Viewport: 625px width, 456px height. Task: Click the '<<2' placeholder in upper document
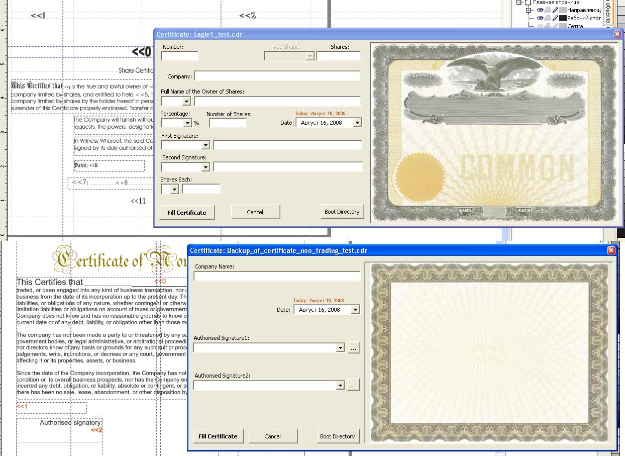tap(247, 16)
